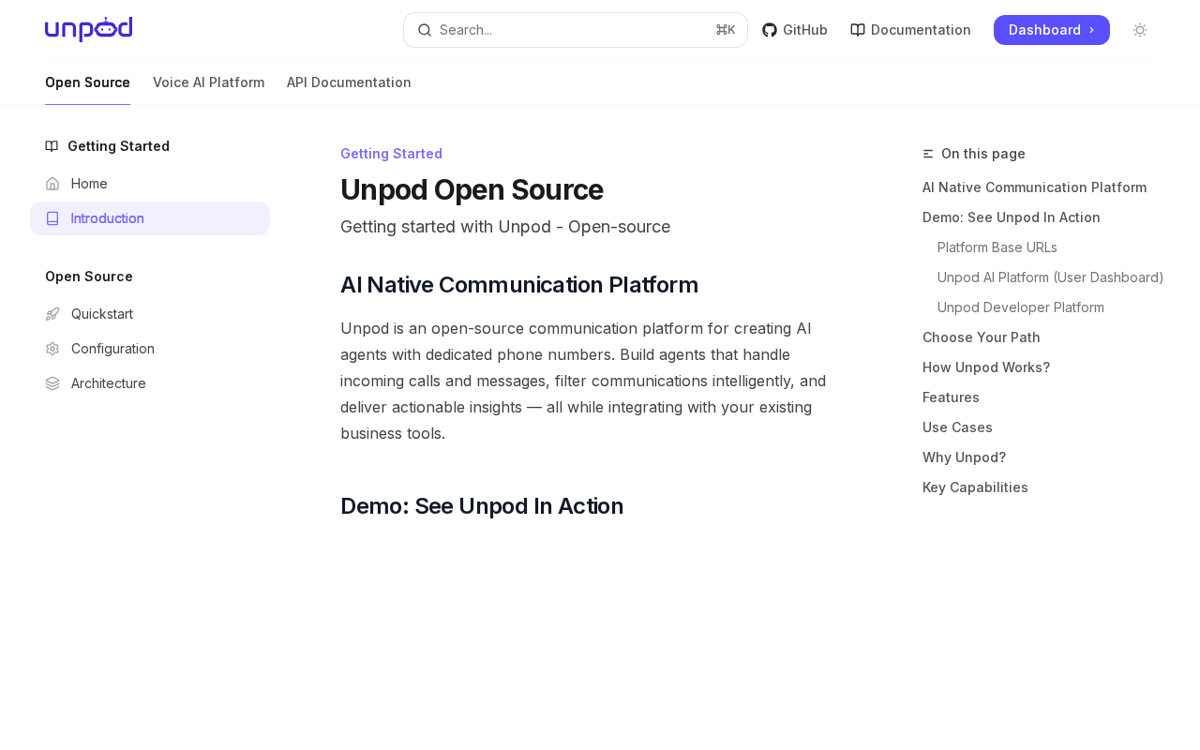Go to Key Capabilities in page outline
Viewport: 1200px width, 750px height.
(975, 487)
